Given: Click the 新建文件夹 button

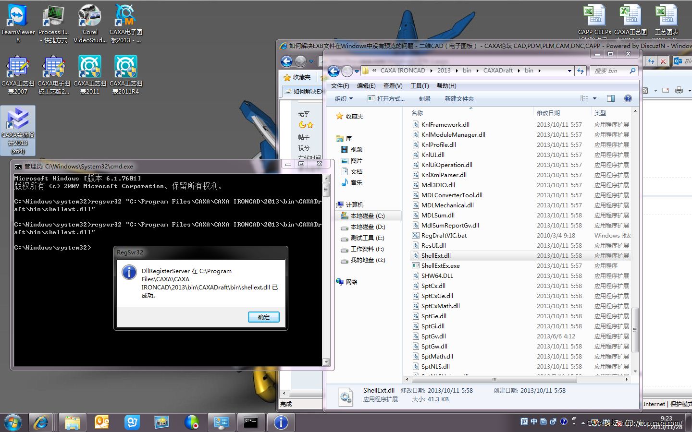Looking at the screenshot, I should [x=459, y=98].
